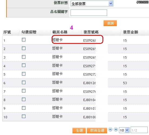This screenshot has height=135, width=149.
Task: Select invoice number EJ80126 in row 6
Action: coord(90,83)
